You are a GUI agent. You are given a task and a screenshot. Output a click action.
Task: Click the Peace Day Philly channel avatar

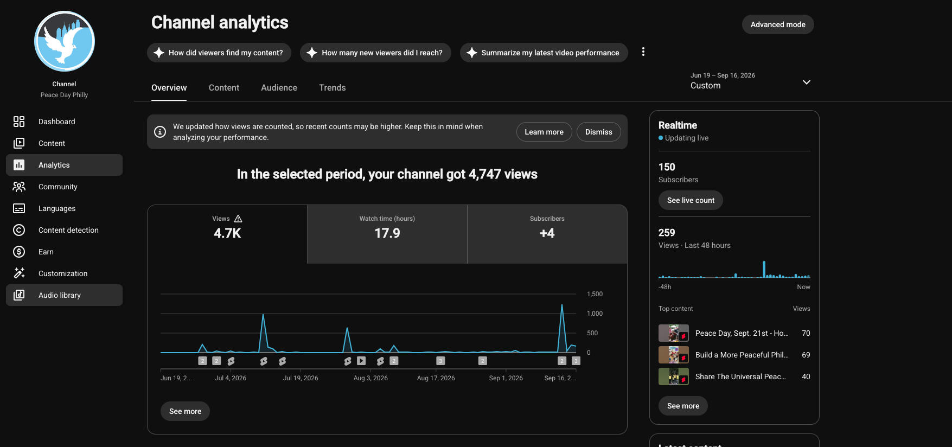[65, 41]
